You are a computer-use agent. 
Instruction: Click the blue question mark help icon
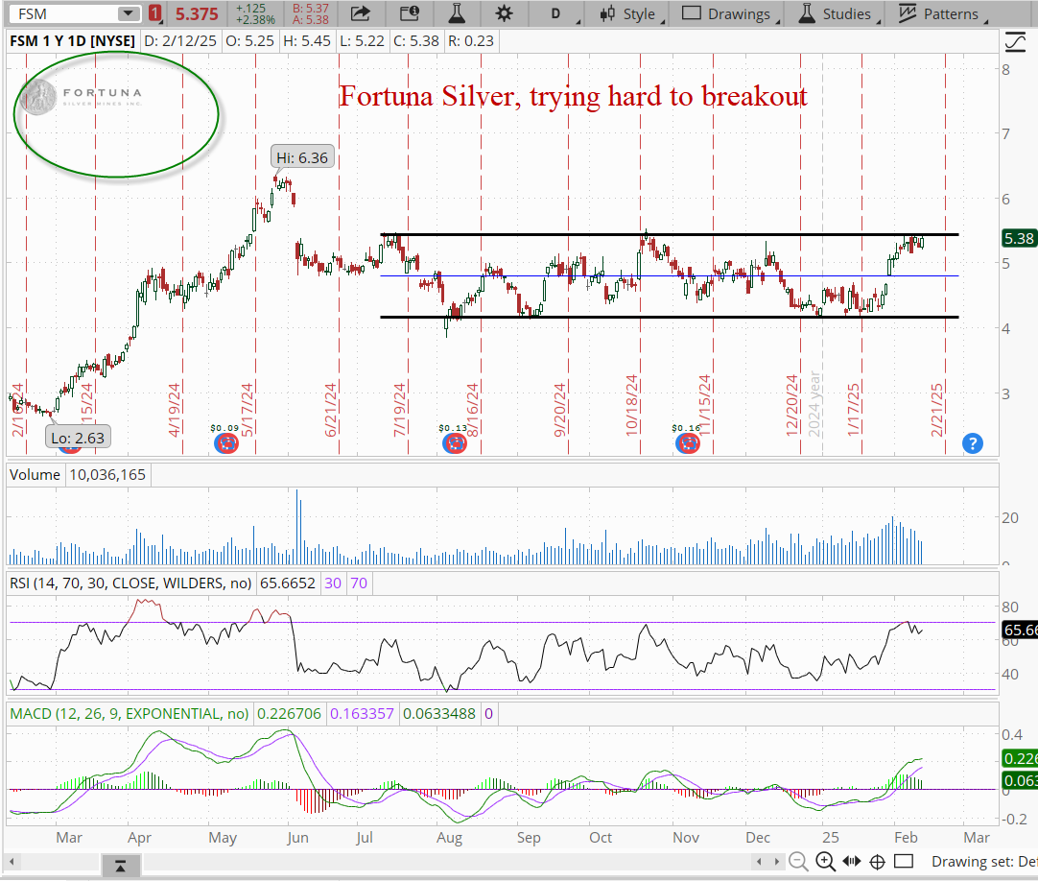pyautogui.click(x=972, y=443)
